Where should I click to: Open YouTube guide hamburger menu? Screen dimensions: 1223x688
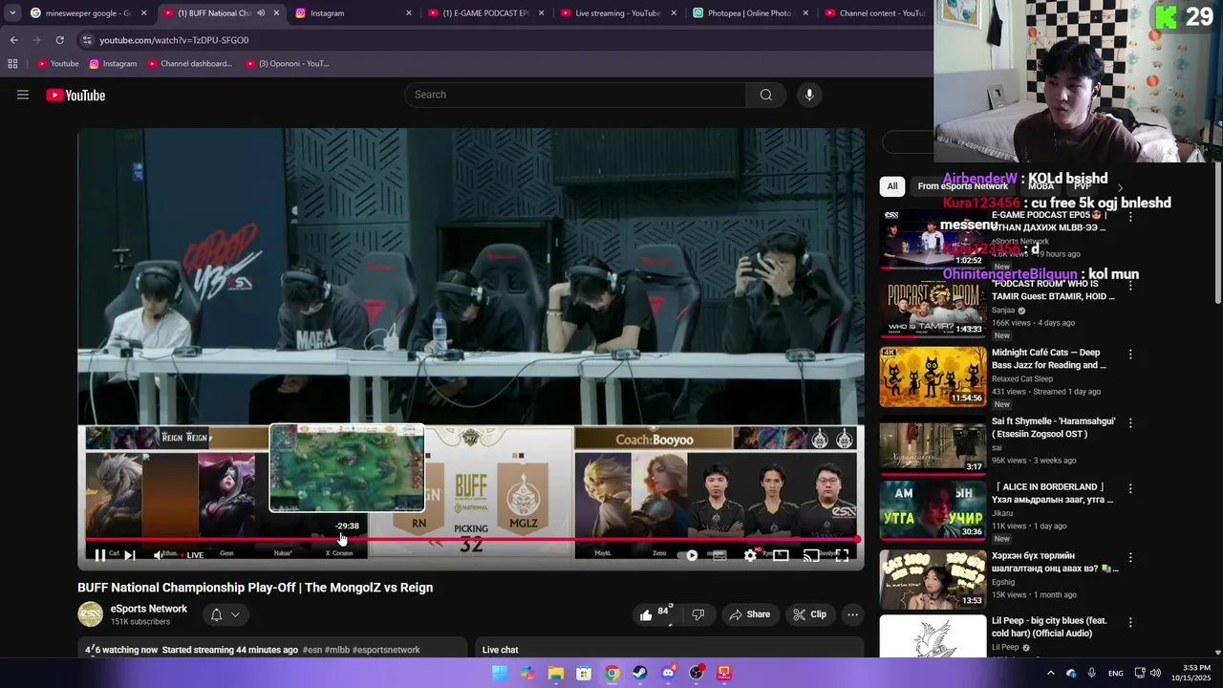click(x=23, y=95)
